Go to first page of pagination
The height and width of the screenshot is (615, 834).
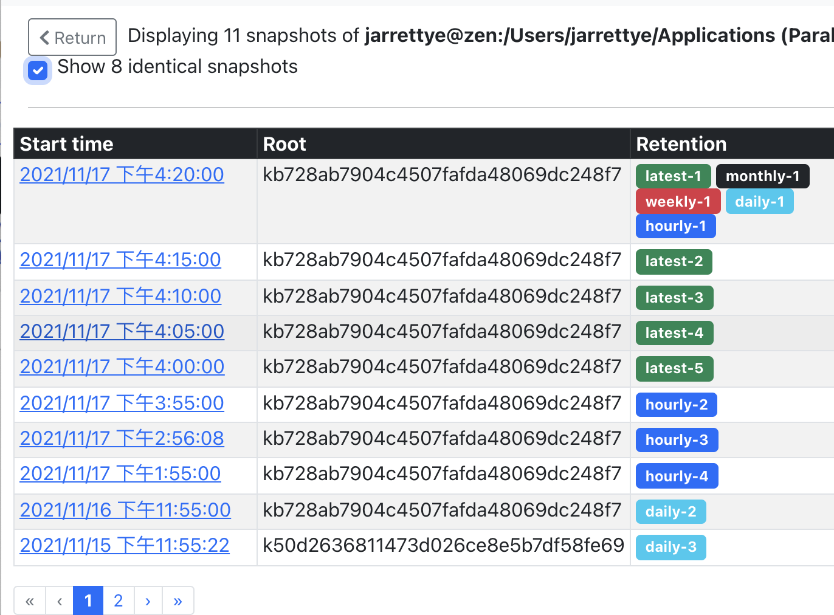[x=29, y=601]
